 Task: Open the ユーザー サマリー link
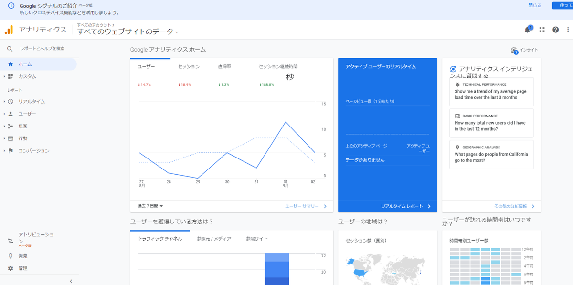click(306, 206)
